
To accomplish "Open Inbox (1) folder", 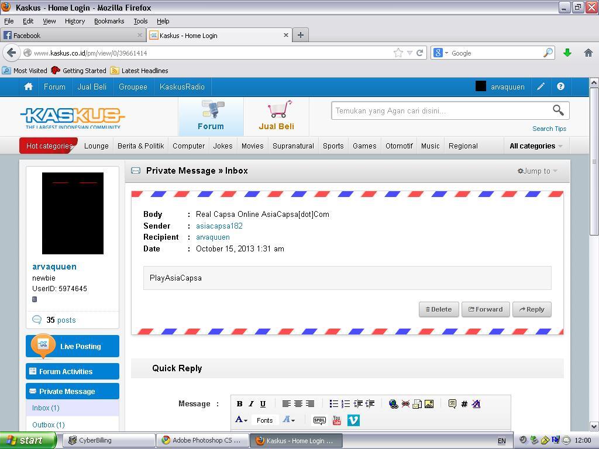I will pos(46,407).
